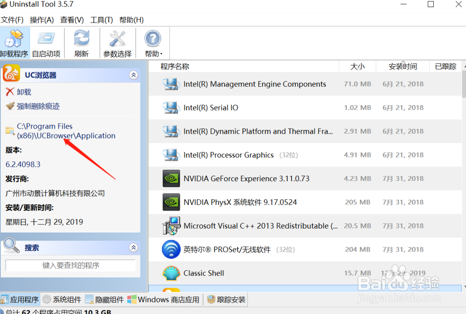Image resolution: width=466 pixels, height=314 pixels.
Task: Click the folder icon beside install path
Action: (x=10, y=130)
